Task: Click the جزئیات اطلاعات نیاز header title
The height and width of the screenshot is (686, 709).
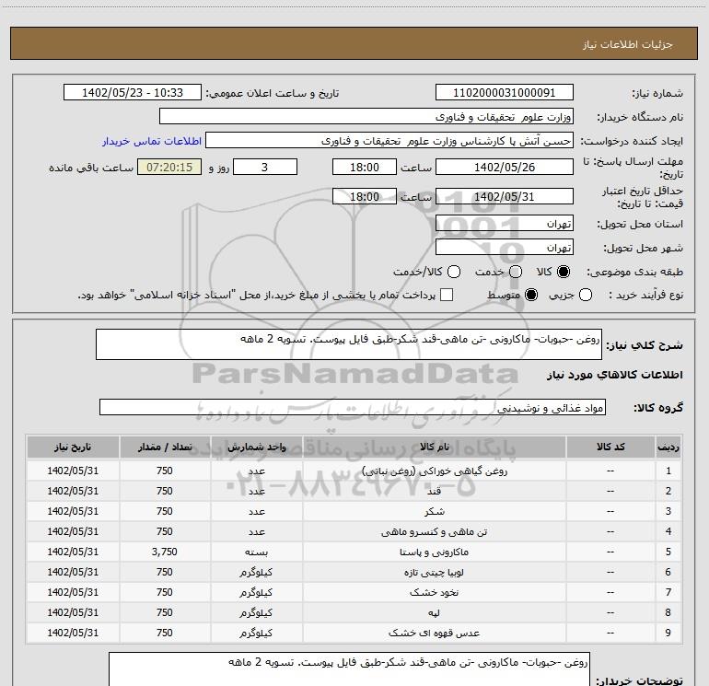Action: 628,44
